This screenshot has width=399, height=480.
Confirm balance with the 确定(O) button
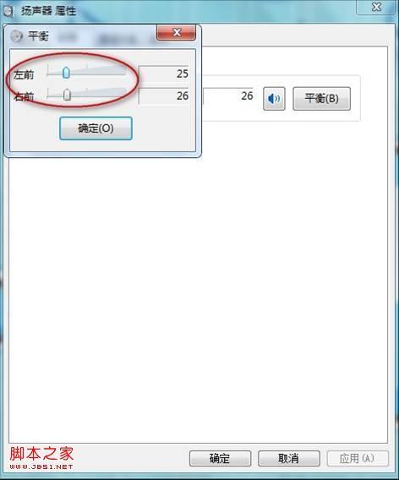click(x=96, y=128)
